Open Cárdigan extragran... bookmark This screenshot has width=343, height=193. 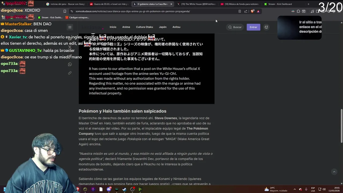(x=77, y=17)
